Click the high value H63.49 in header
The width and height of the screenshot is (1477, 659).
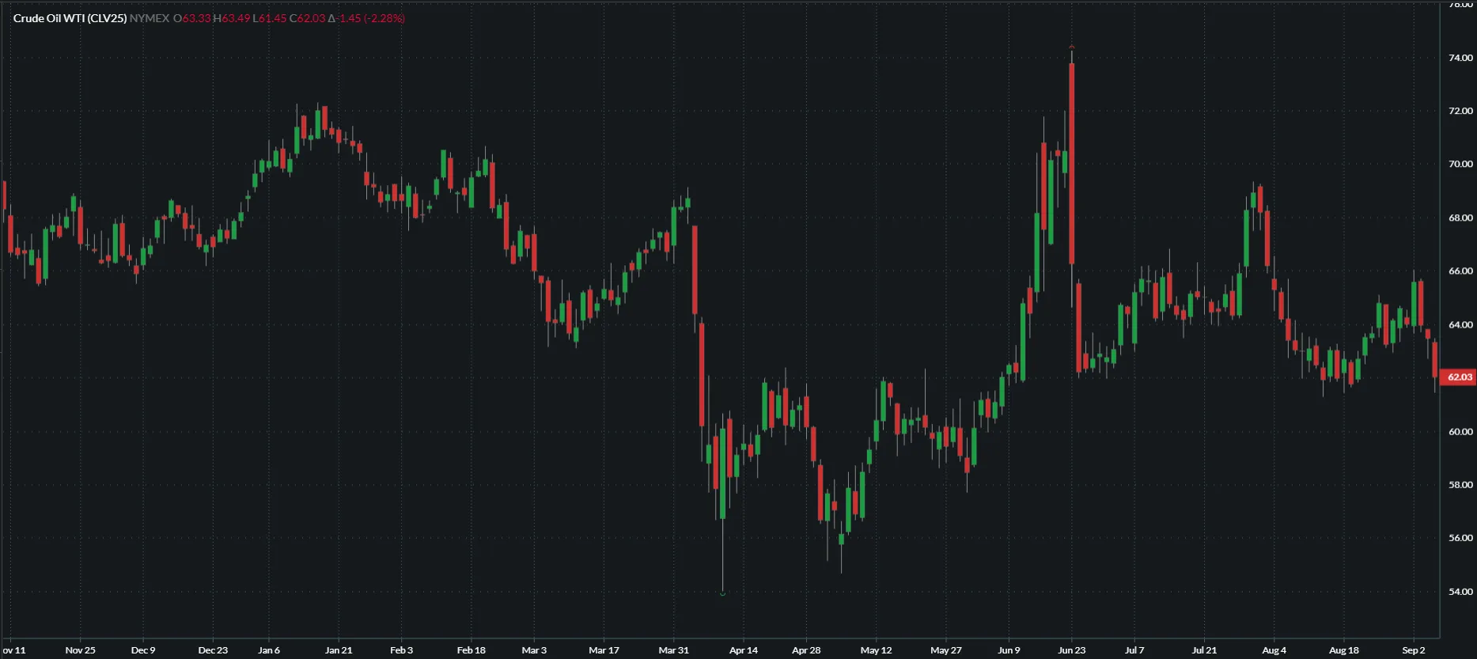(232, 18)
